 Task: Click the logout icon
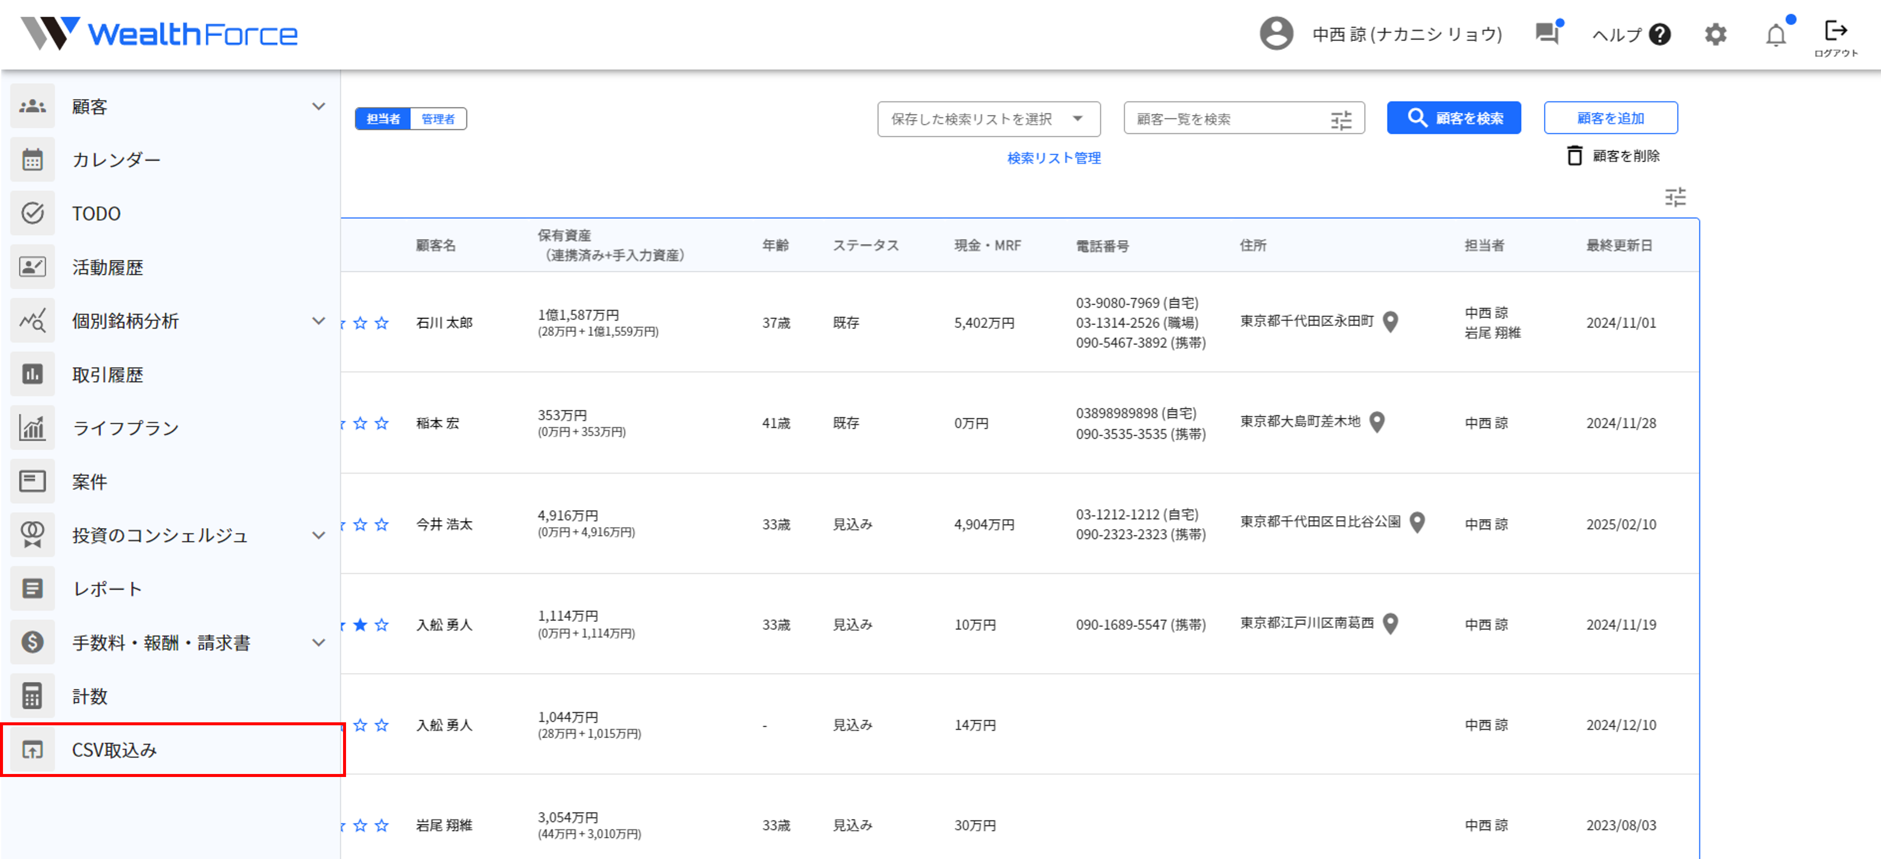click(1835, 31)
